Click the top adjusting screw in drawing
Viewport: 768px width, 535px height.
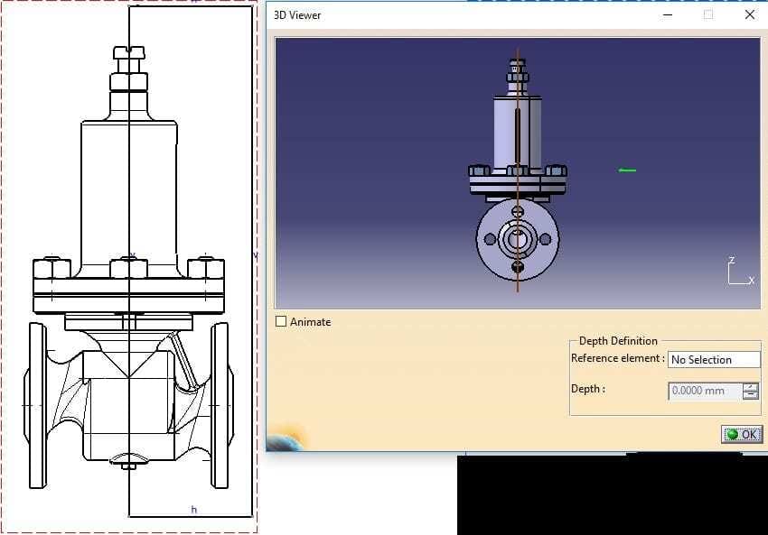(x=129, y=53)
